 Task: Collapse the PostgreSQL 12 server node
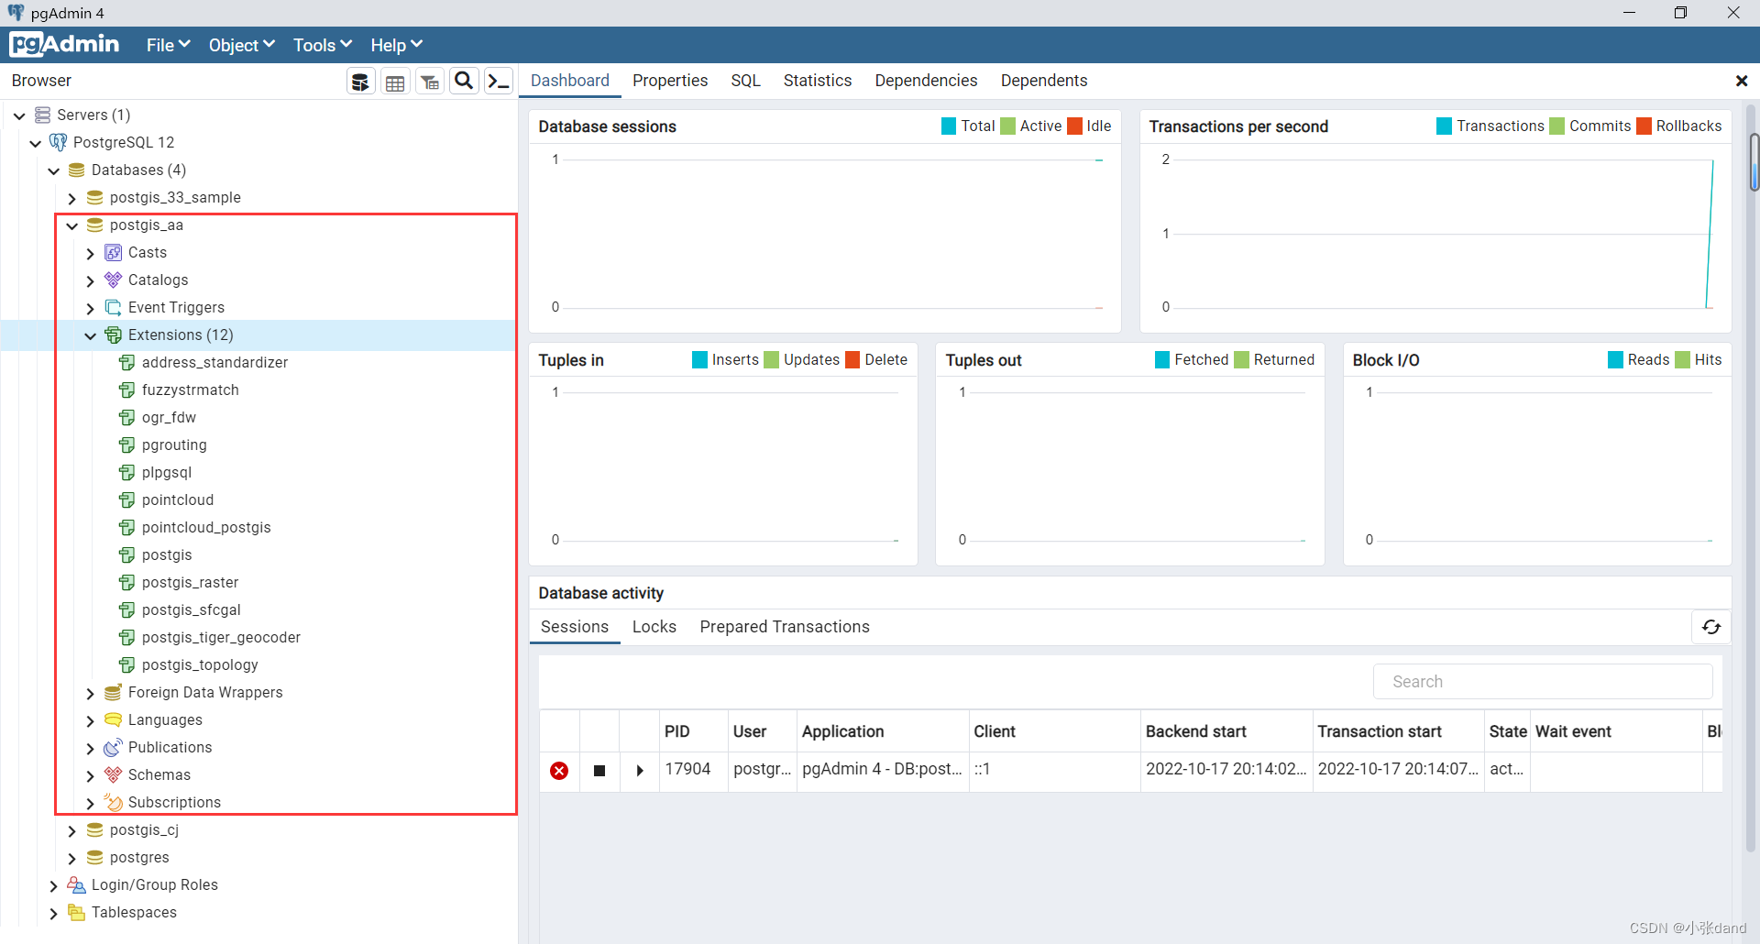36,143
